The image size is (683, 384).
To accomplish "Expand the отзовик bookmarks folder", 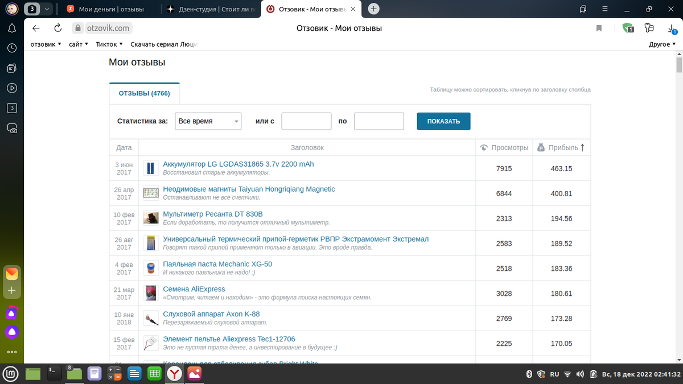I will (x=46, y=44).
